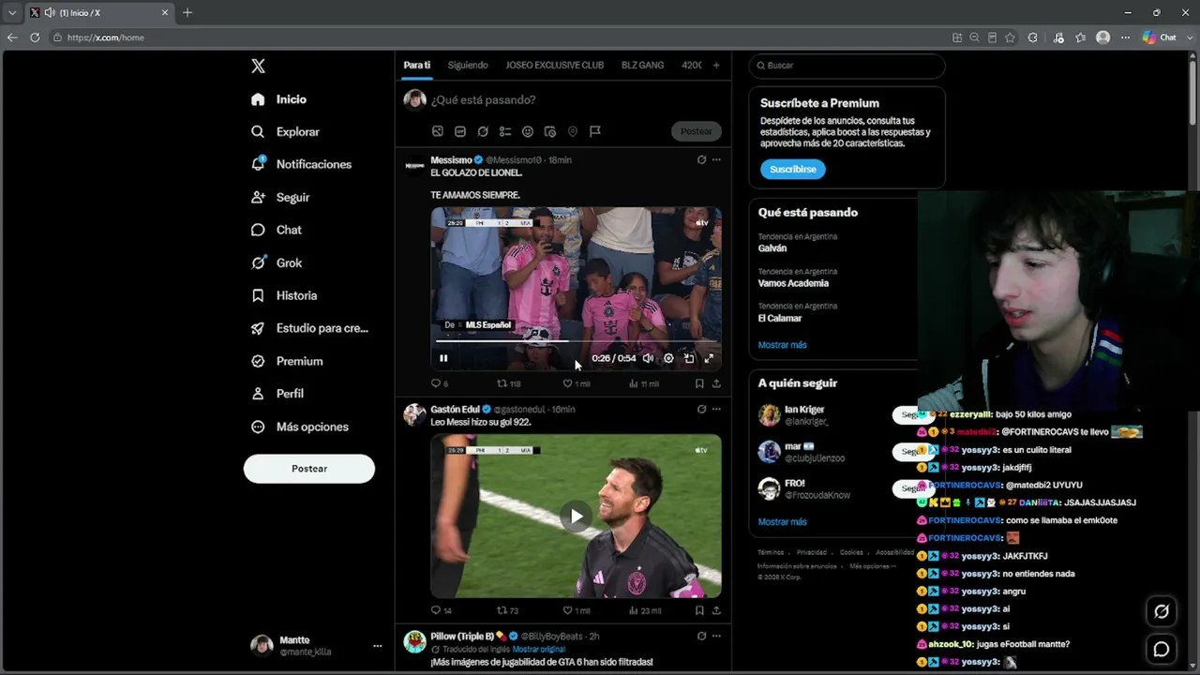
Task: Pause the Messismo video
Action: pos(443,358)
